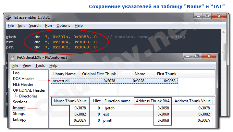Close the PEAnatomist window
233x132 pixels.
coord(209,56)
